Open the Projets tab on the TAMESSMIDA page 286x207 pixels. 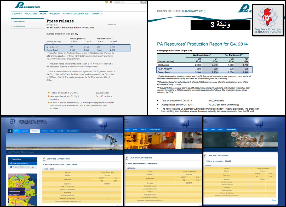coord(53,131)
